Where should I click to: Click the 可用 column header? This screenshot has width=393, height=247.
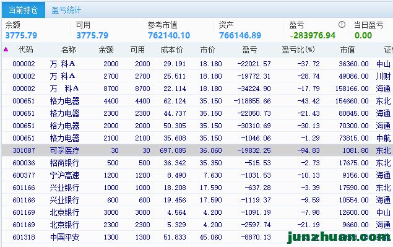(x=137, y=50)
